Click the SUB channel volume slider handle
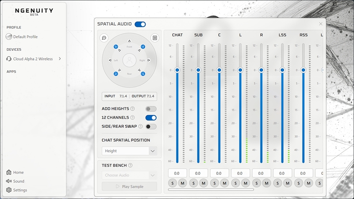This screenshot has height=199, width=354. [198, 70]
